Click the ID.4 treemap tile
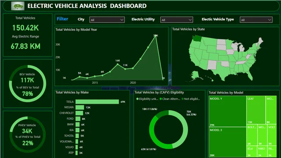 pos(252,151)
